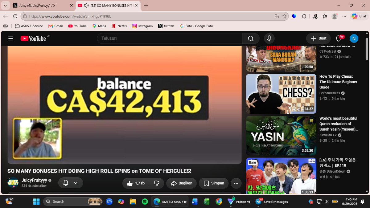Open the account avatar labeled N

(354, 39)
